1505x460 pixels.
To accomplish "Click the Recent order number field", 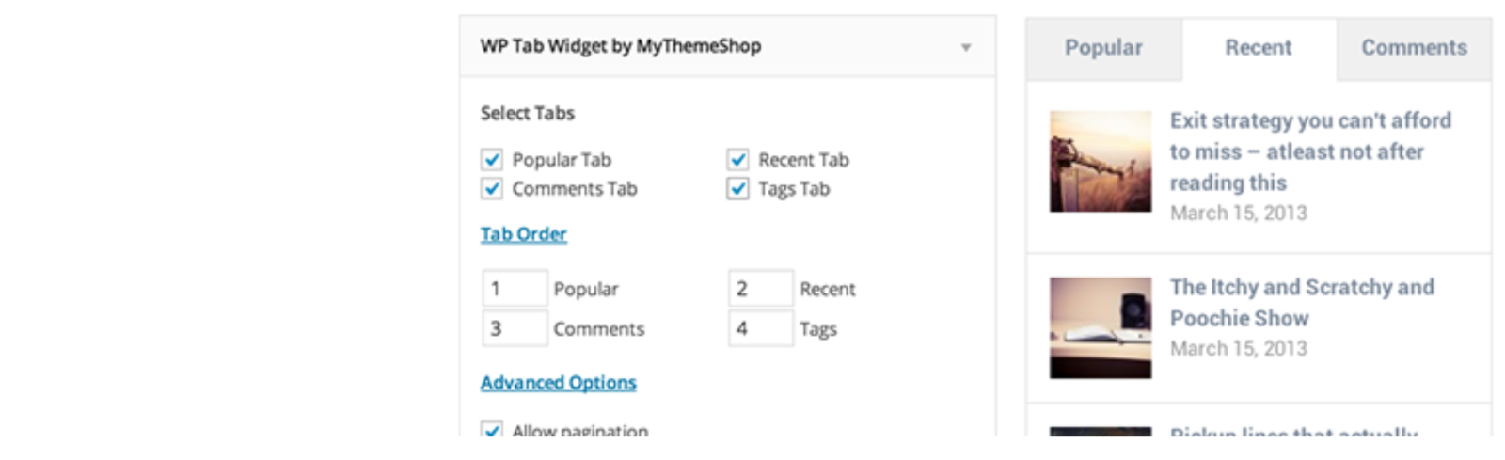I will [x=761, y=289].
